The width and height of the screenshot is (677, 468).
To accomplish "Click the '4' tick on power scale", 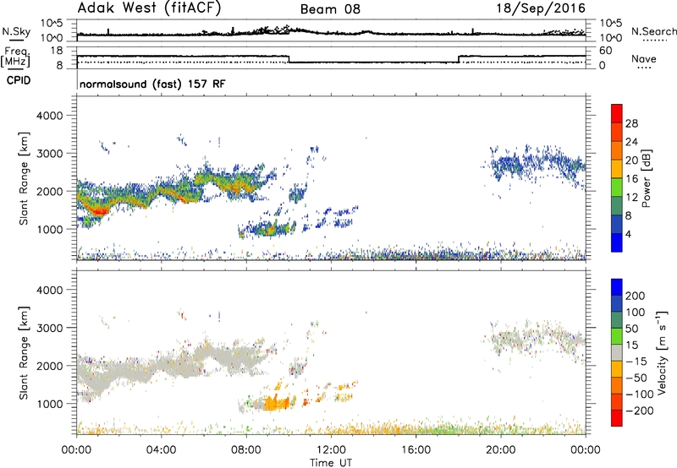I will click(628, 234).
